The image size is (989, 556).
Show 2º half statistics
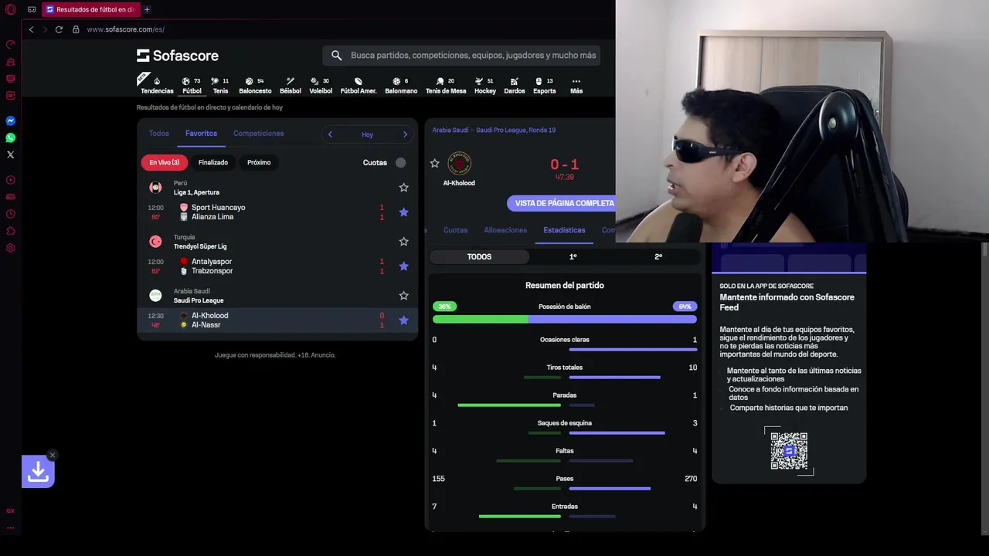[658, 256]
